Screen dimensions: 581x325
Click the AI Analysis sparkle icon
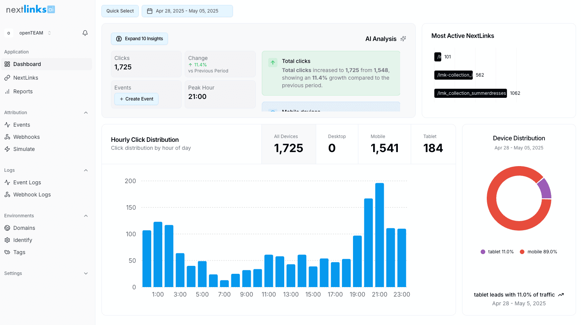pyautogui.click(x=403, y=38)
